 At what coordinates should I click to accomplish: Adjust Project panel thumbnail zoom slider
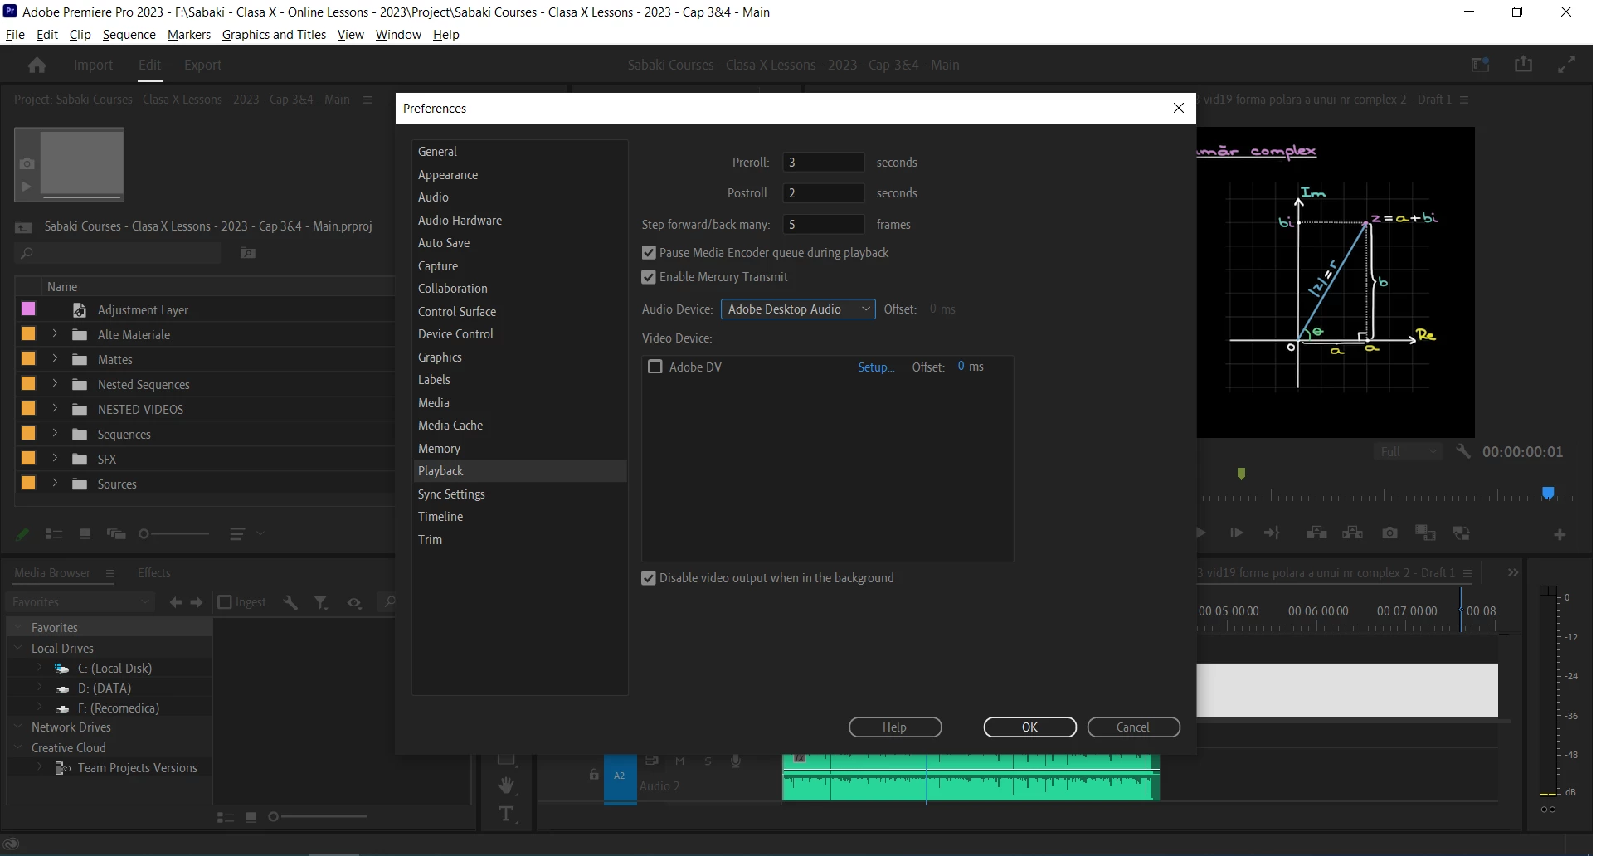(174, 534)
